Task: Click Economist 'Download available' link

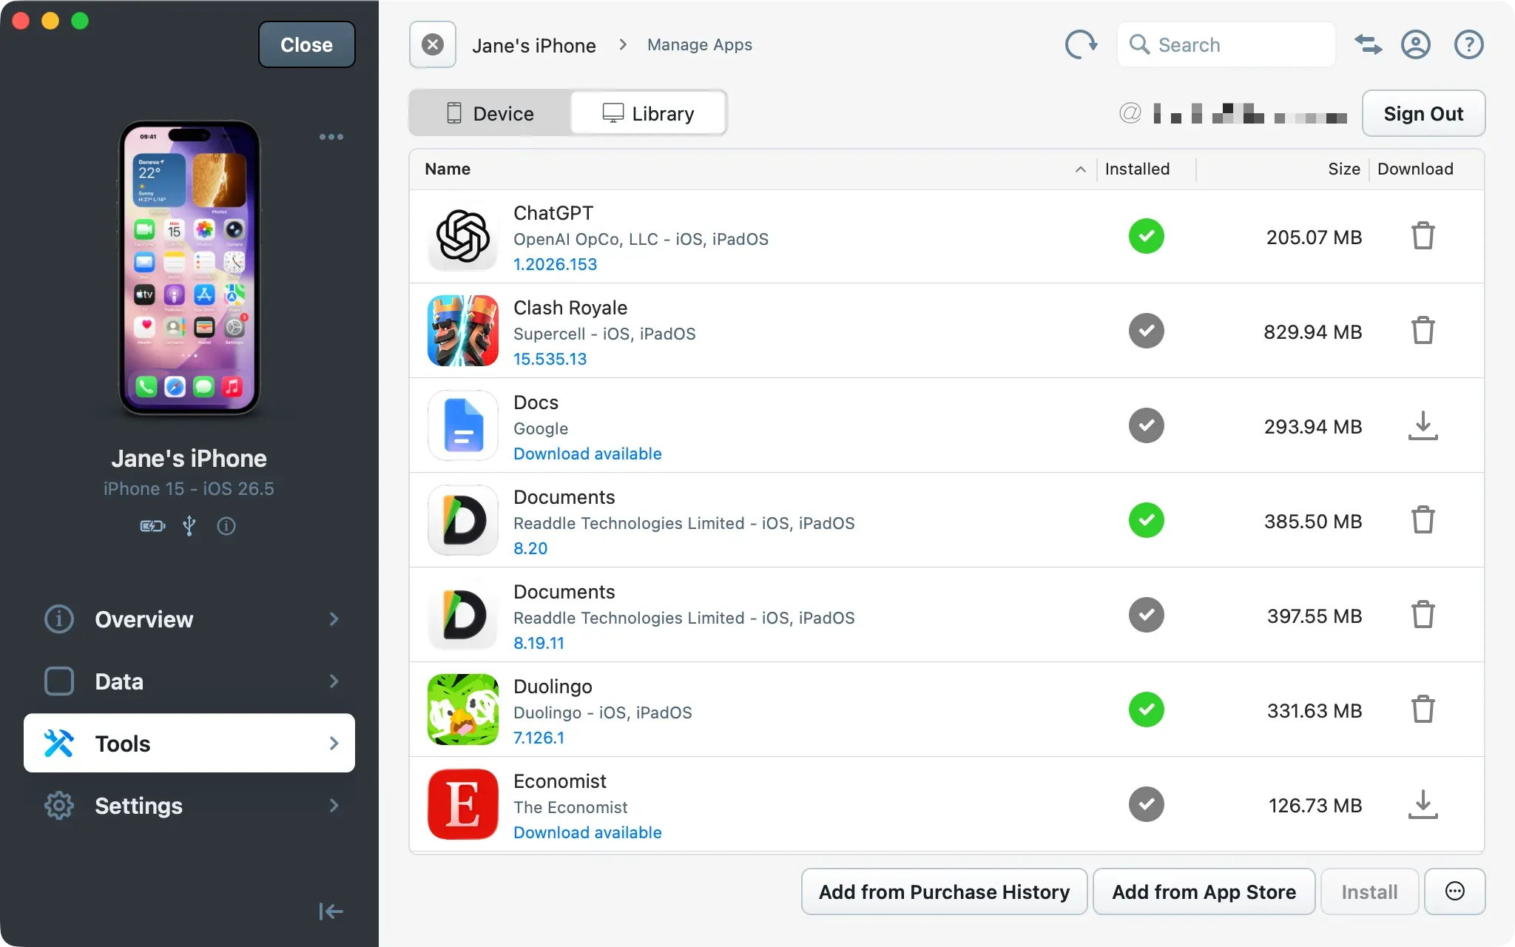Action: pos(587,832)
